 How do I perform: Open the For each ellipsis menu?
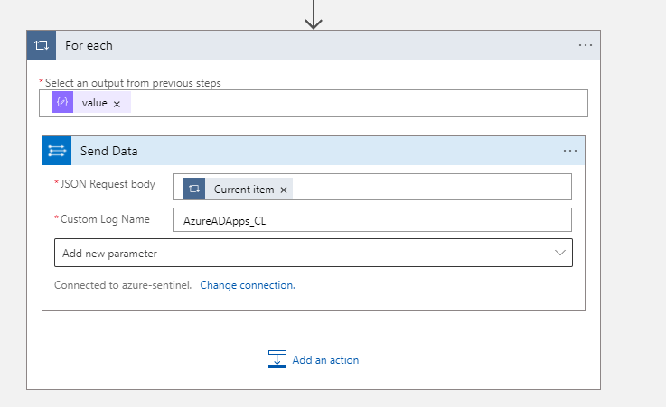pos(586,45)
